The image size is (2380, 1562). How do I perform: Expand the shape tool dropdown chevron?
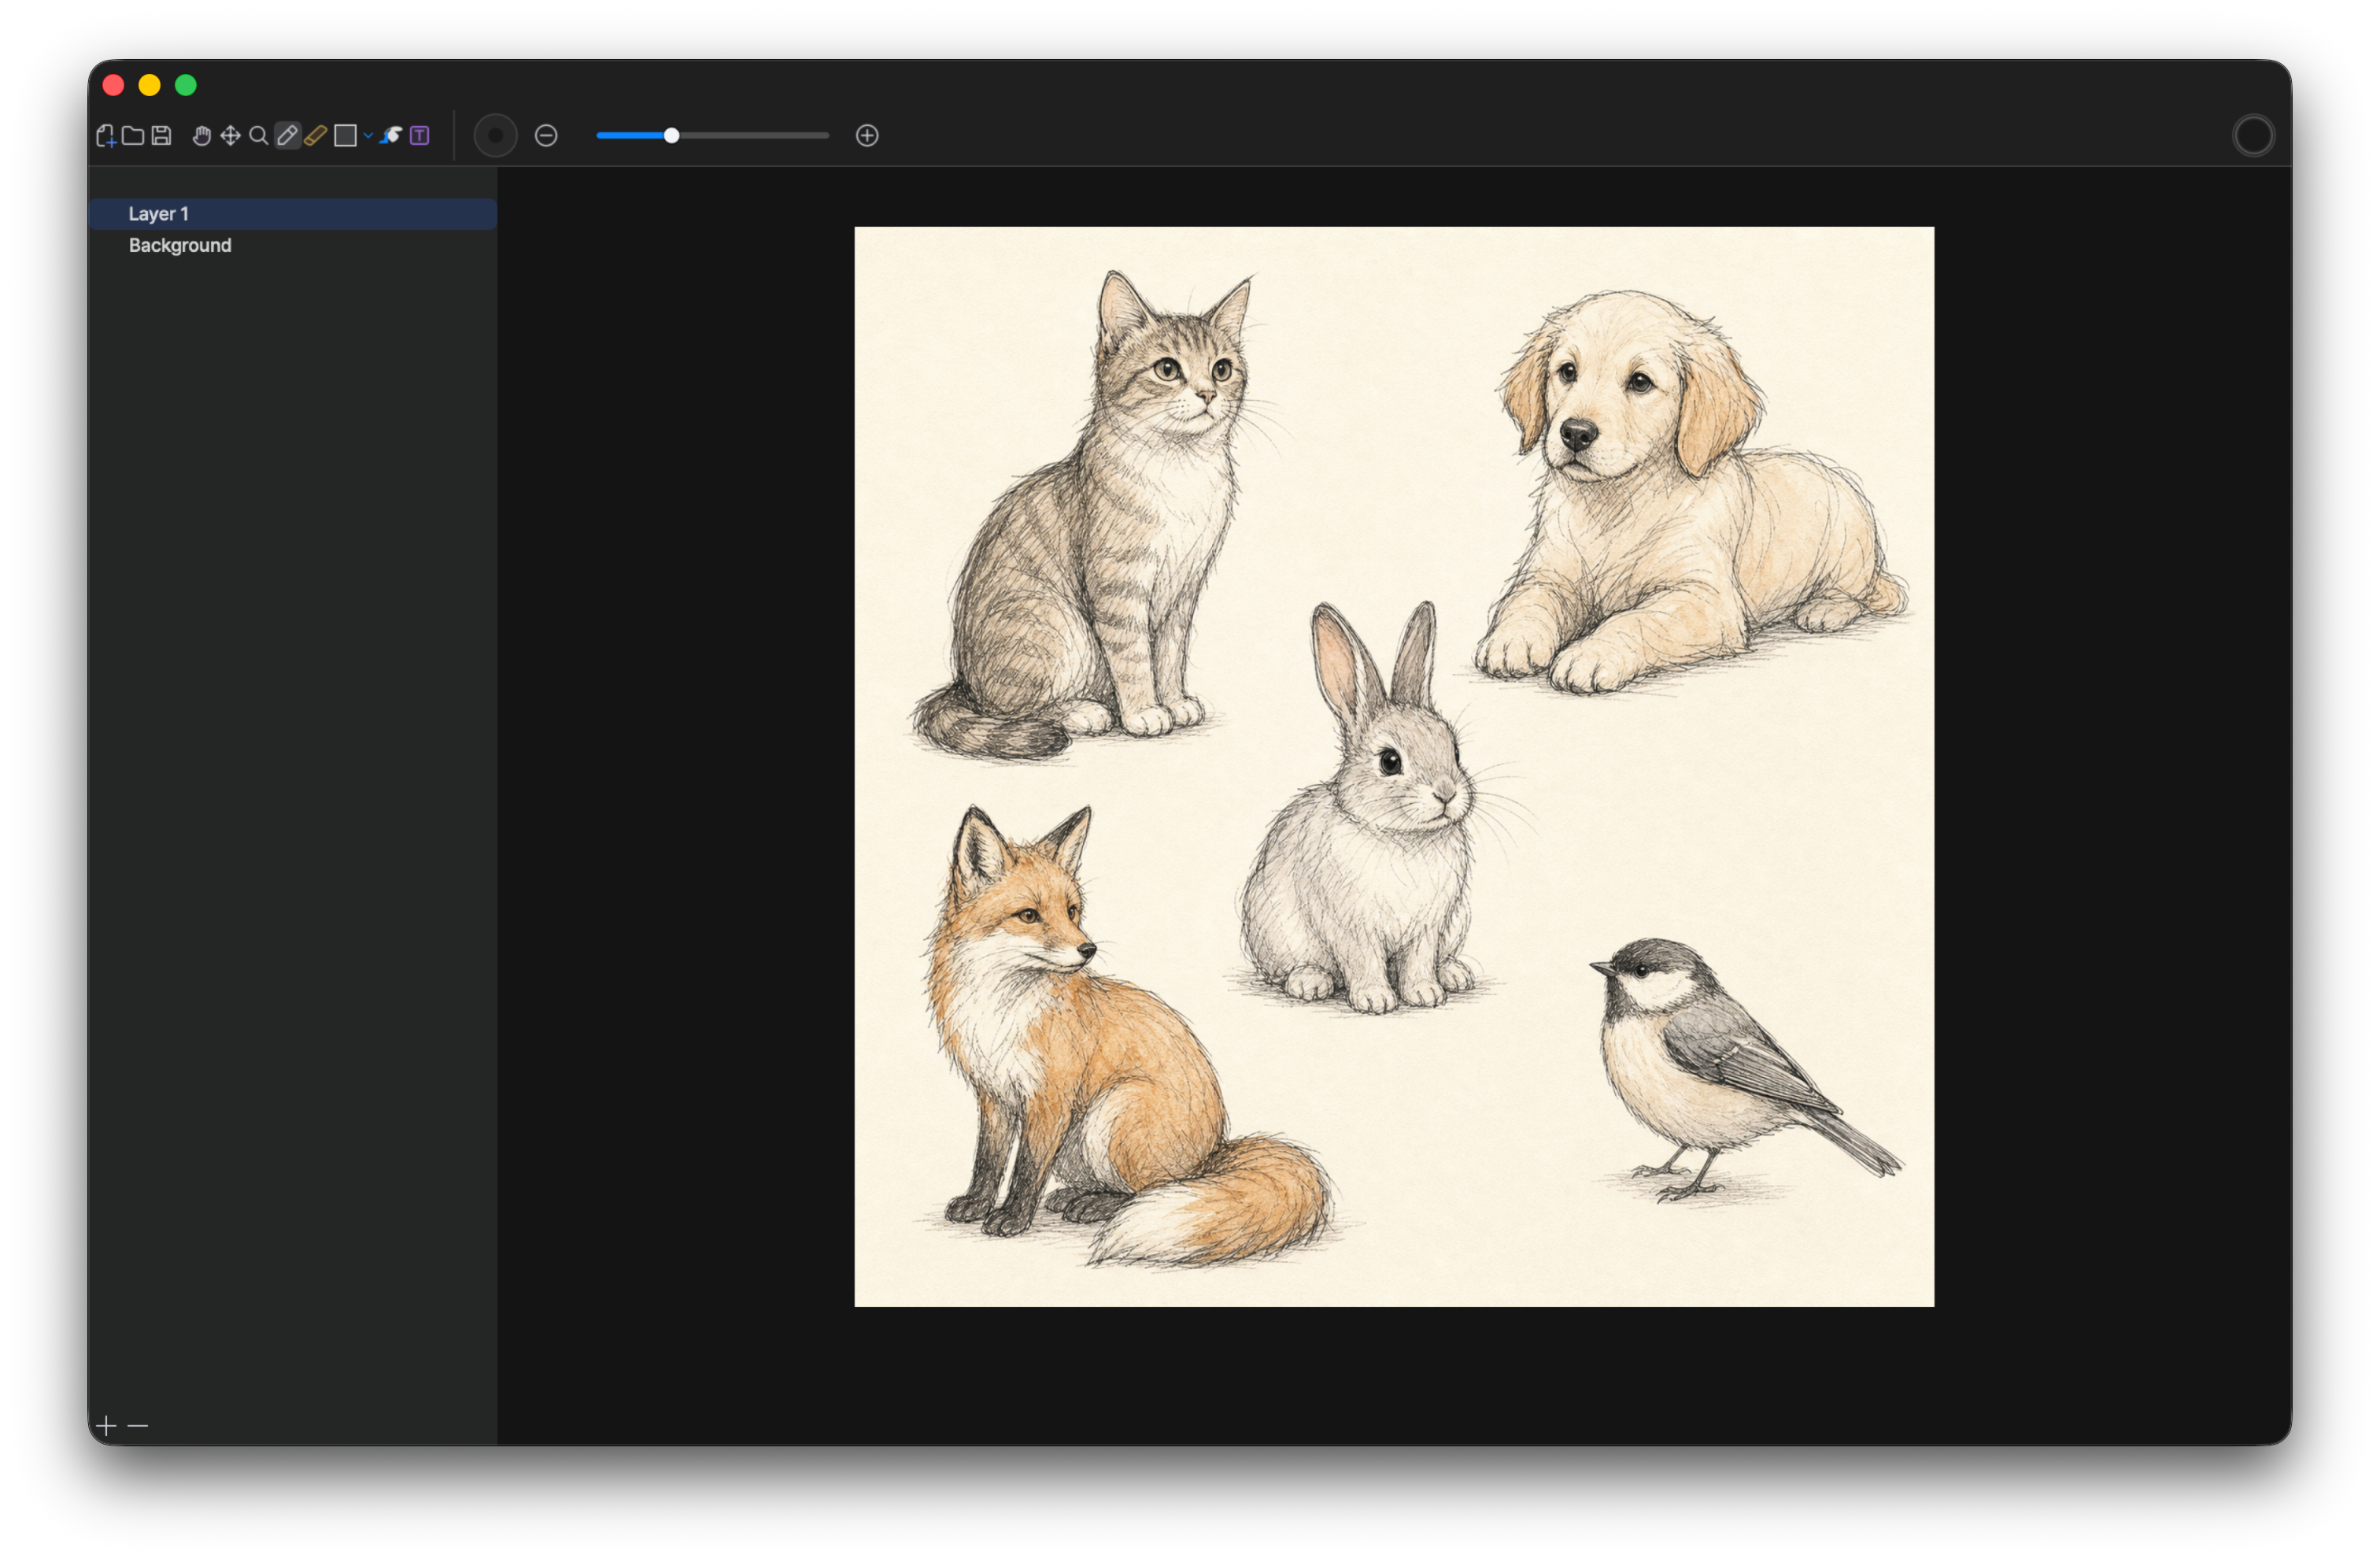[368, 135]
